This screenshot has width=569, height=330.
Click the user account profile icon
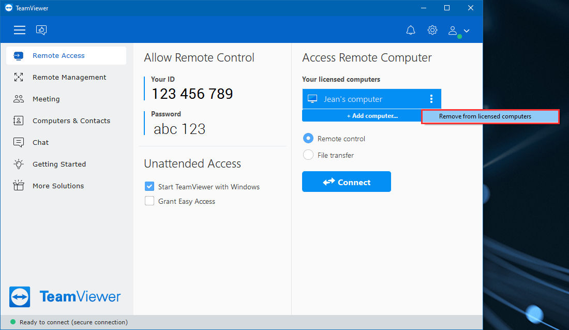(453, 31)
